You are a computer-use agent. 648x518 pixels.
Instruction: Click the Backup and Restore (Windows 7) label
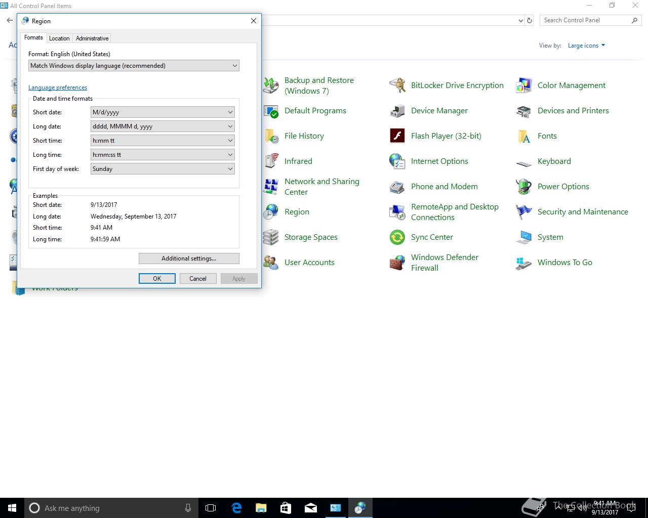(319, 85)
